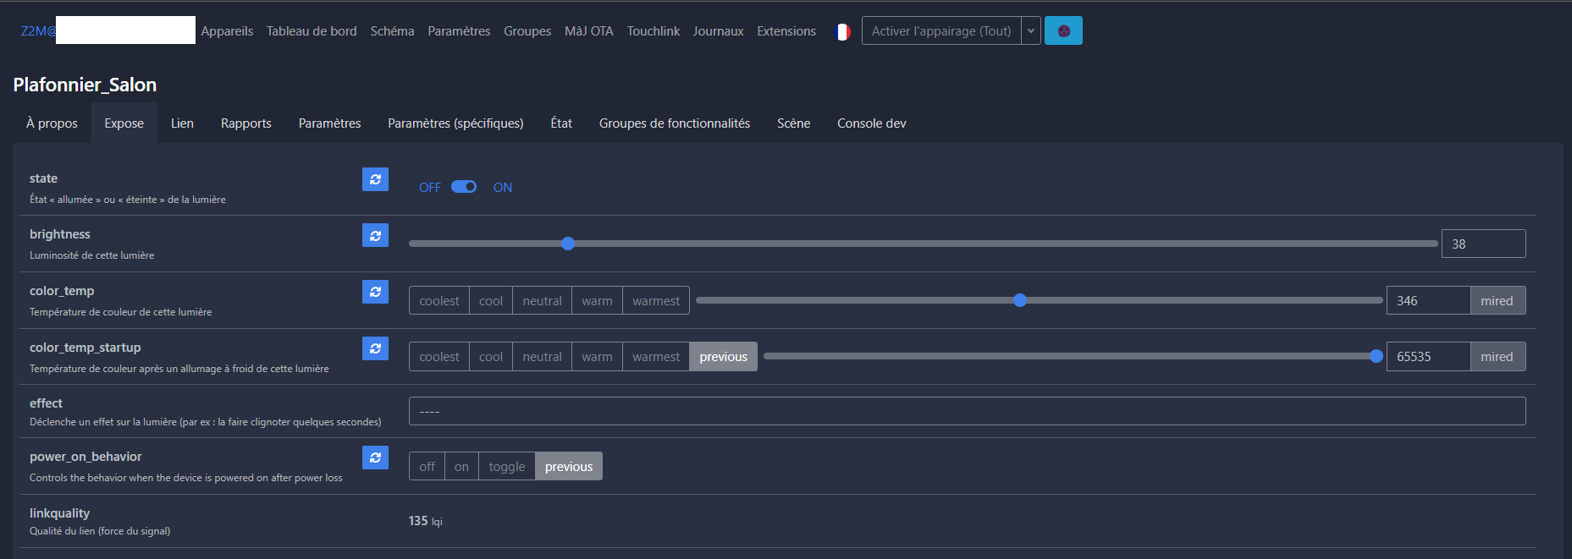Switch to the Scène tab

pos(794,123)
